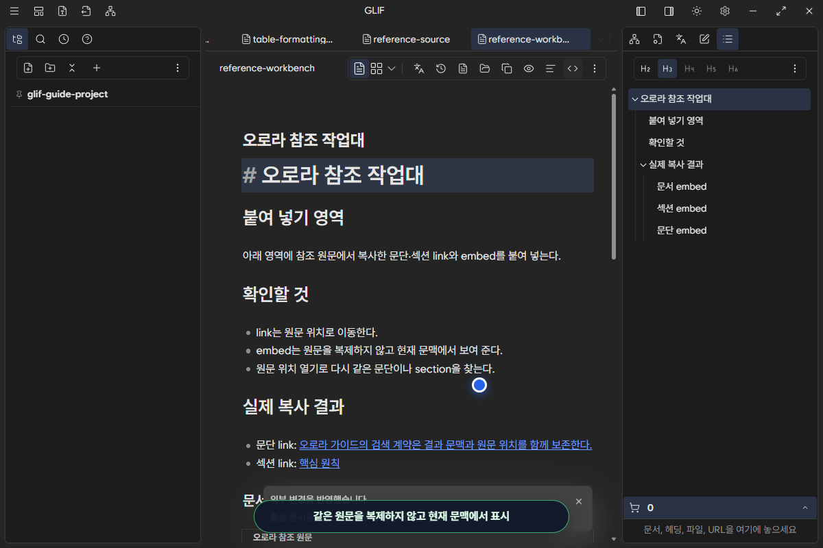Viewport: 823px width, 548px height.
Task: Open the file link tab in right panel
Action: 658,39
